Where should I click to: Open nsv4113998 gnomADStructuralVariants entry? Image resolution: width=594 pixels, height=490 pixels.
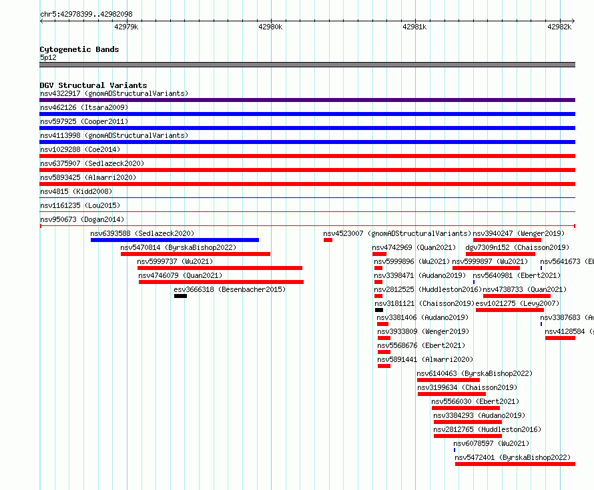tap(114, 135)
